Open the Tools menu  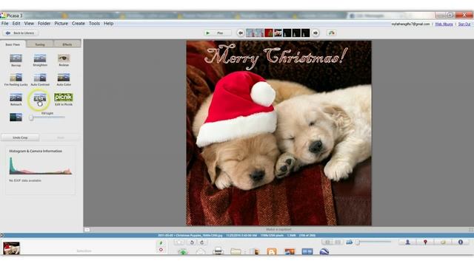pyautogui.click(x=94, y=23)
